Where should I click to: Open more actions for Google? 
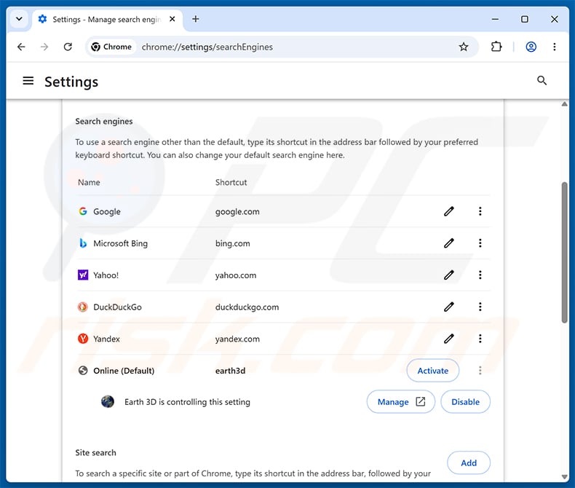pos(480,211)
